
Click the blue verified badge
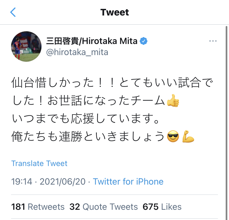[x=143, y=41]
